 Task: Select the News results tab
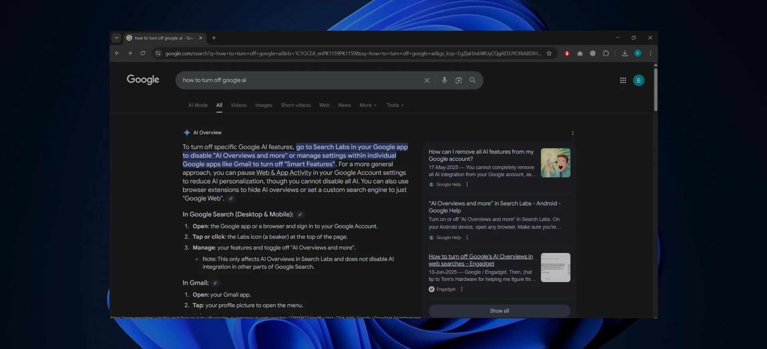click(x=344, y=105)
